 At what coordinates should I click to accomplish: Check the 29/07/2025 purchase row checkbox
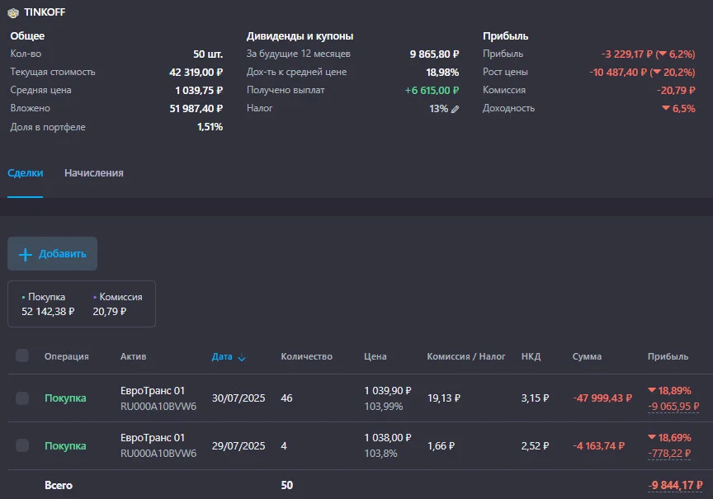point(22,445)
